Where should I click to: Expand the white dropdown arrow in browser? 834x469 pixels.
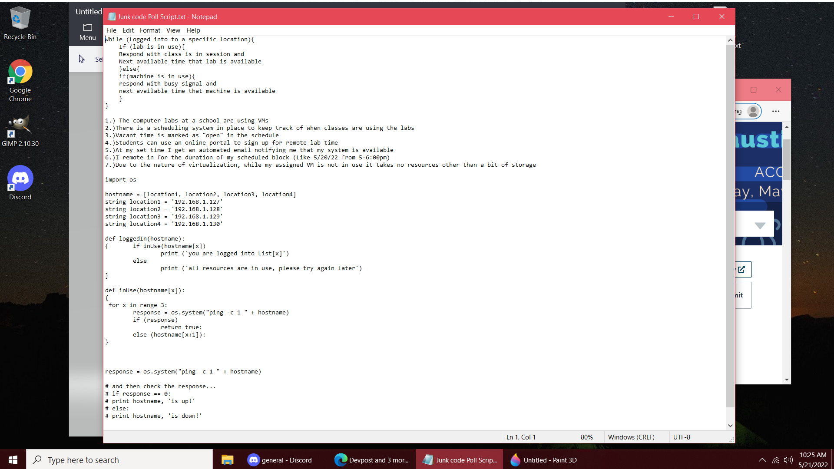(760, 225)
